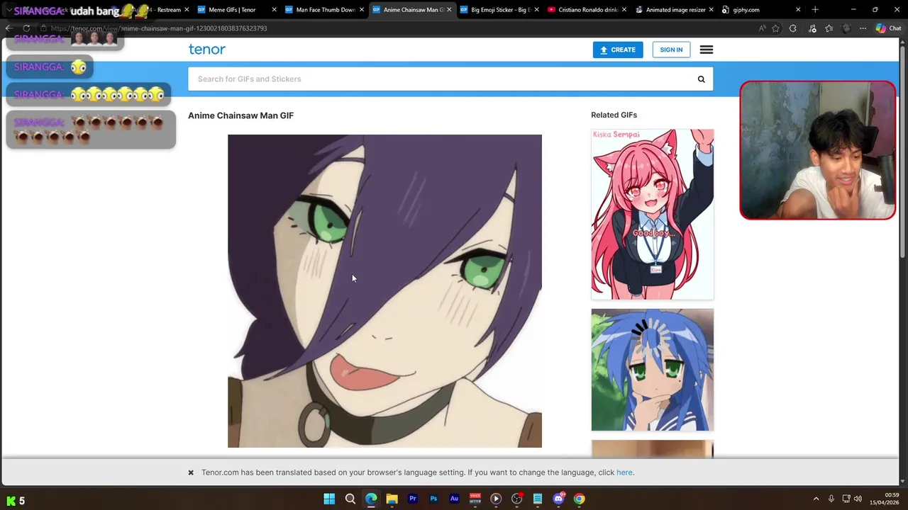Switch to Animated image resizer tab
The image size is (908, 510).
pos(675,10)
